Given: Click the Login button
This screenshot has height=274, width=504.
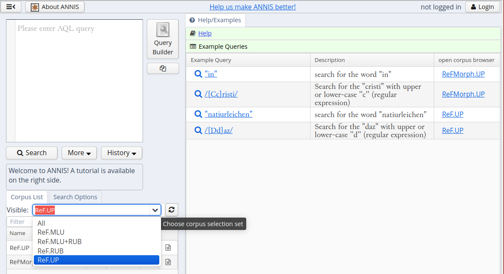Looking at the screenshot, I should pyautogui.click(x=482, y=7).
